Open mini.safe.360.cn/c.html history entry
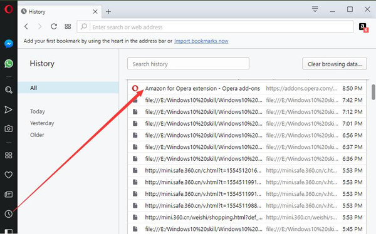Image resolution: width=376 pixels, height=234 pixels. click(x=247, y=171)
